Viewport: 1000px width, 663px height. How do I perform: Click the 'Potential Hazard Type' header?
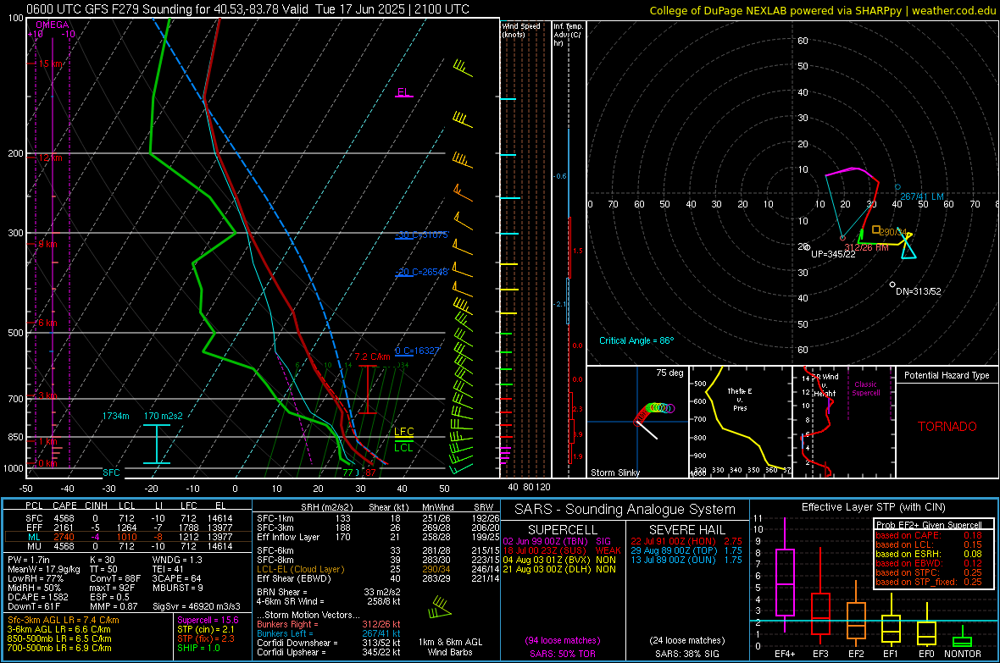(x=947, y=375)
